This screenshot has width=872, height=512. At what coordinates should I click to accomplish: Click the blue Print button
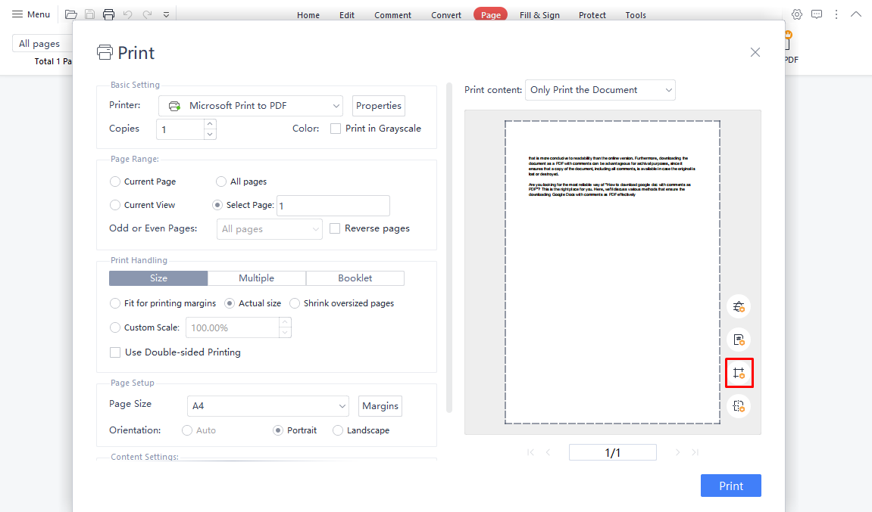(x=730, y=486)
